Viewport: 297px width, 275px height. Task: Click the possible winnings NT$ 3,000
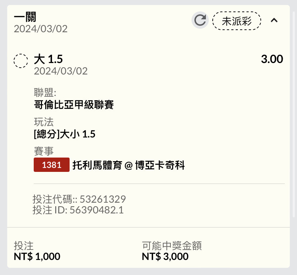pos(165,256)
